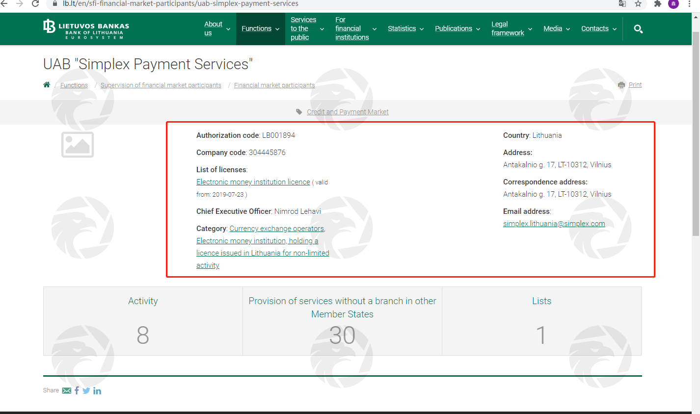The height and width of the screenshot is (414, 700).
Task: Open the Credit and Payment Market tag link
Action: (348, 112)
